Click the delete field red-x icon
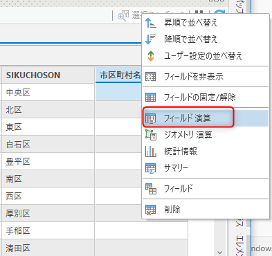Image resolution: width=272 pixels, height=256 pixels. click(151, 210)
